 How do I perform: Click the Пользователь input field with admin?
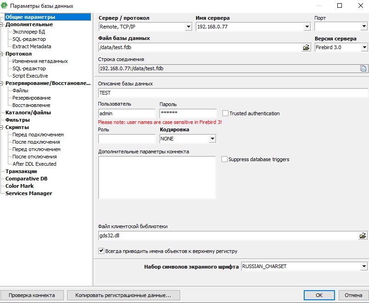(x=127, y=113)
